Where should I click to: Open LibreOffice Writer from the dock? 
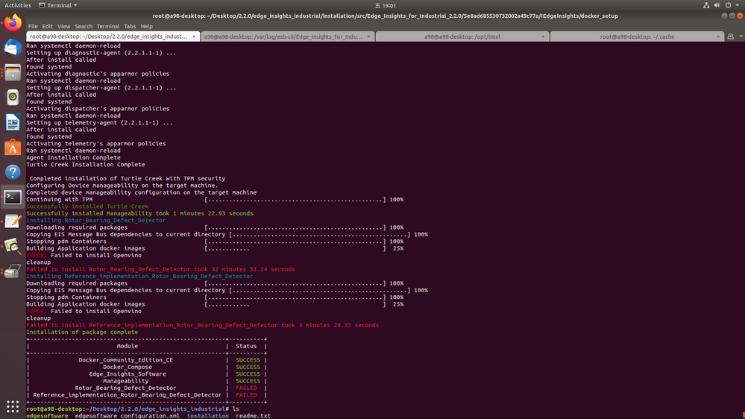click(x=13, y=122)
